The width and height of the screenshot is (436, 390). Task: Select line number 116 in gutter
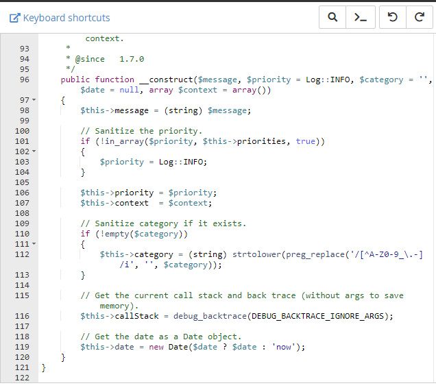(x=22, y=316)
